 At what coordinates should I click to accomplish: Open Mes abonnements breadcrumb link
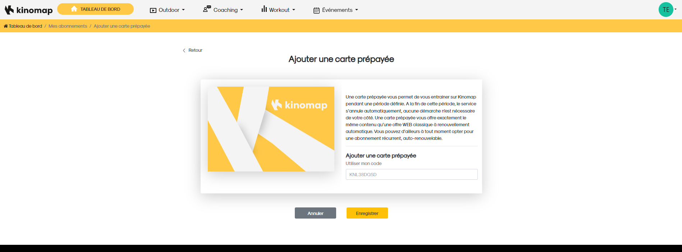click(x=68, y=26)
